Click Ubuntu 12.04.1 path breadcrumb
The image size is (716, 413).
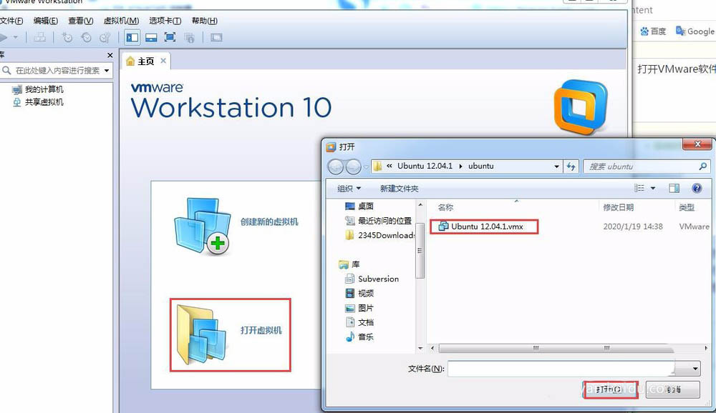click(425, 166)
